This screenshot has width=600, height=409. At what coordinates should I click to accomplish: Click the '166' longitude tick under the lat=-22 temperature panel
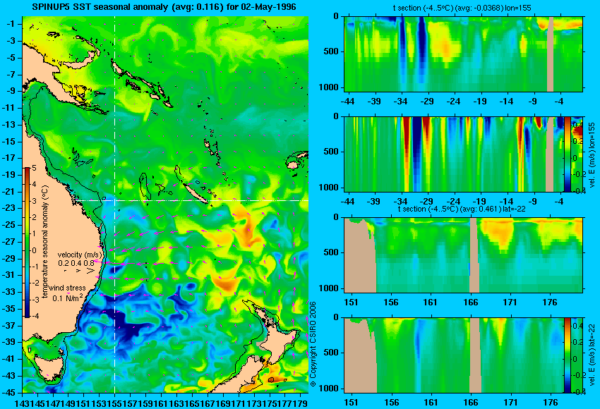470,303
